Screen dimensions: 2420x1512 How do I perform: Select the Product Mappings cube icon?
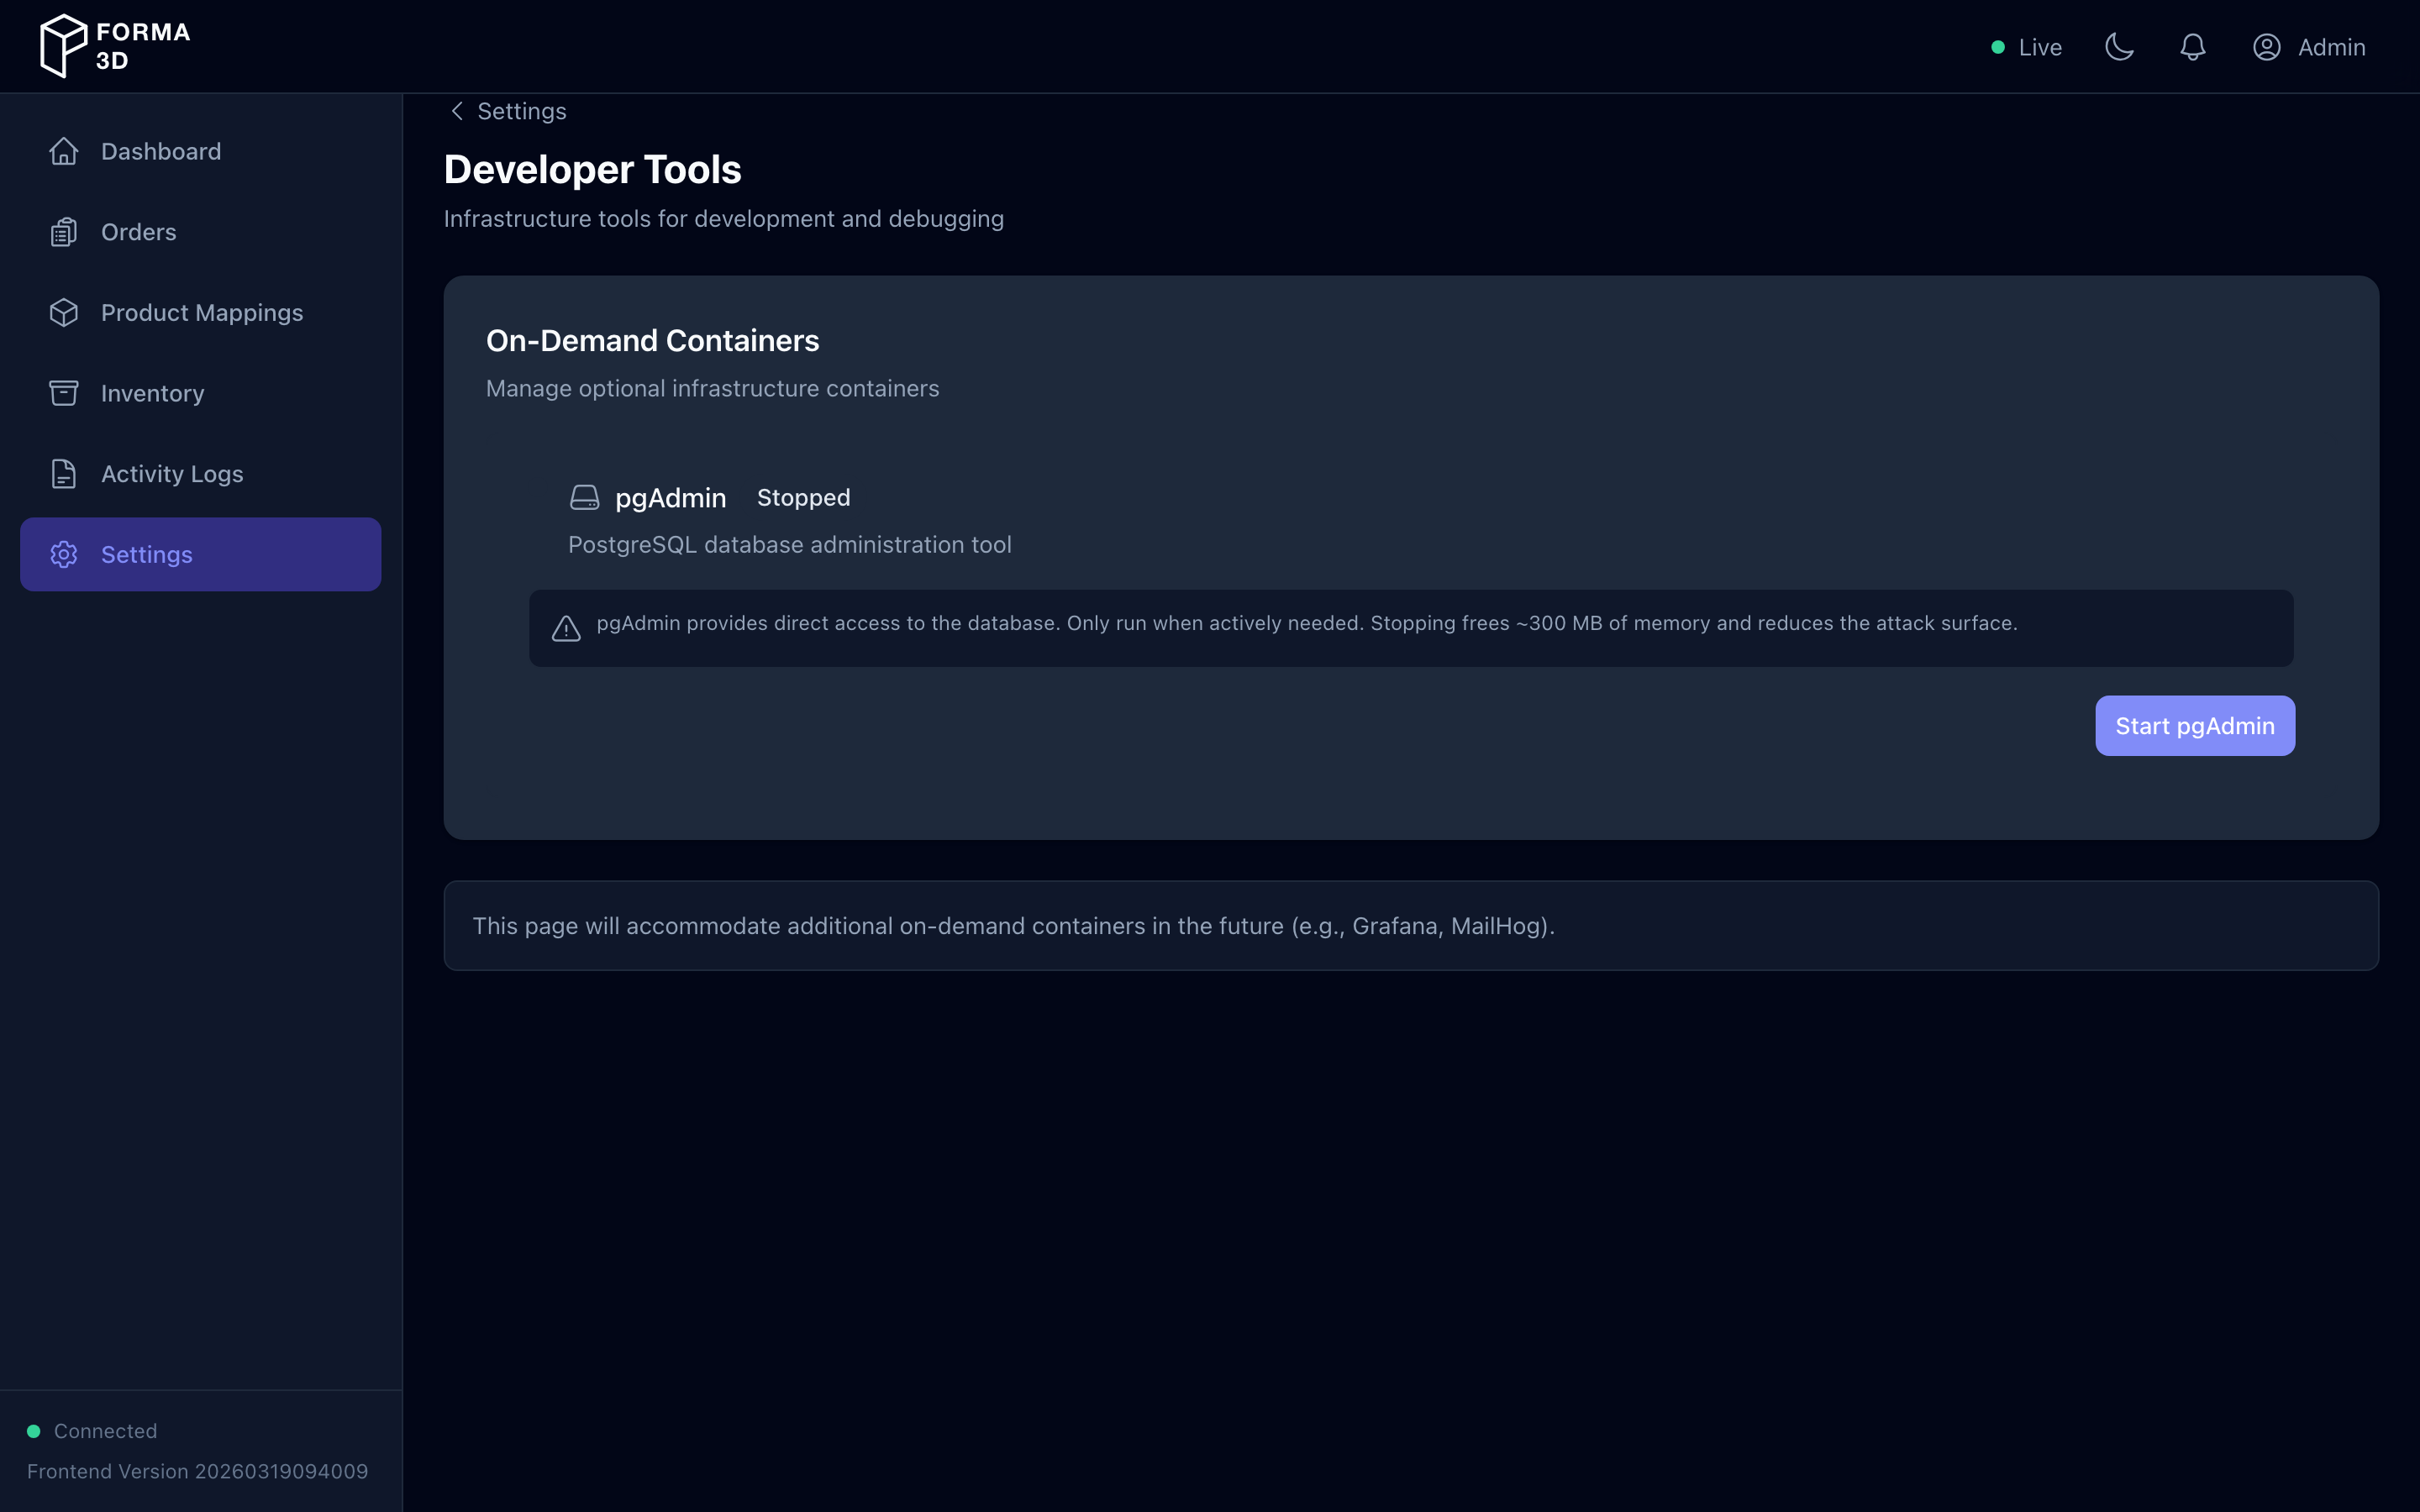pyautogui.click(x=63, y=312)
